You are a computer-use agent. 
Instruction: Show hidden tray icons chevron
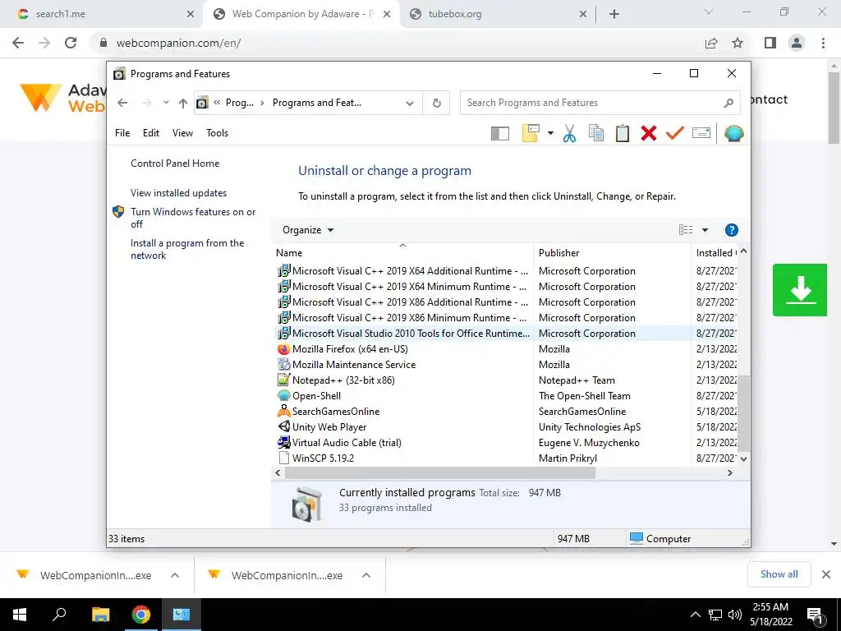coord(695,615)
